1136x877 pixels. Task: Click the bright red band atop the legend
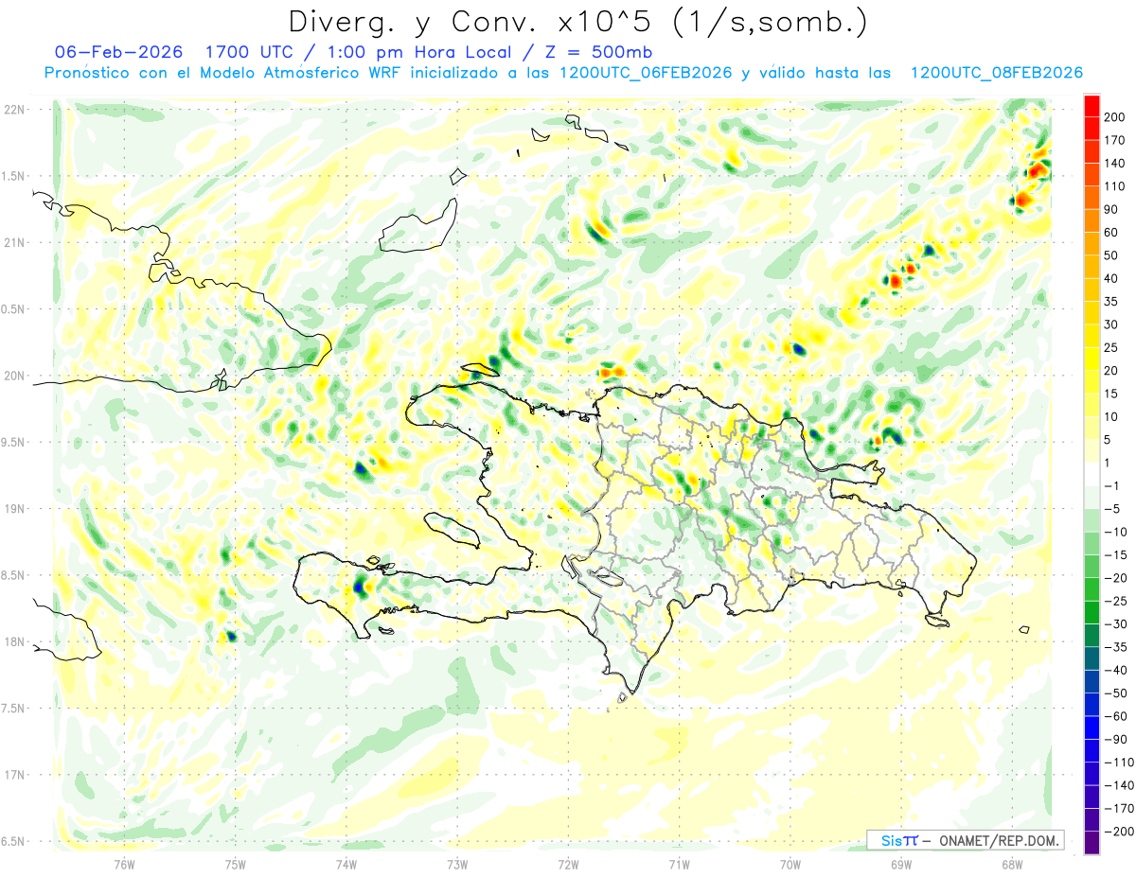(1092, 105)
